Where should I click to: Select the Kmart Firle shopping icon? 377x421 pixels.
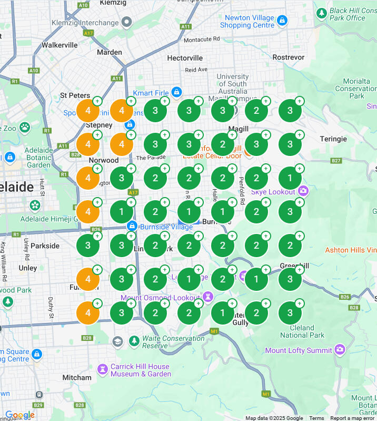pos(176,92)
